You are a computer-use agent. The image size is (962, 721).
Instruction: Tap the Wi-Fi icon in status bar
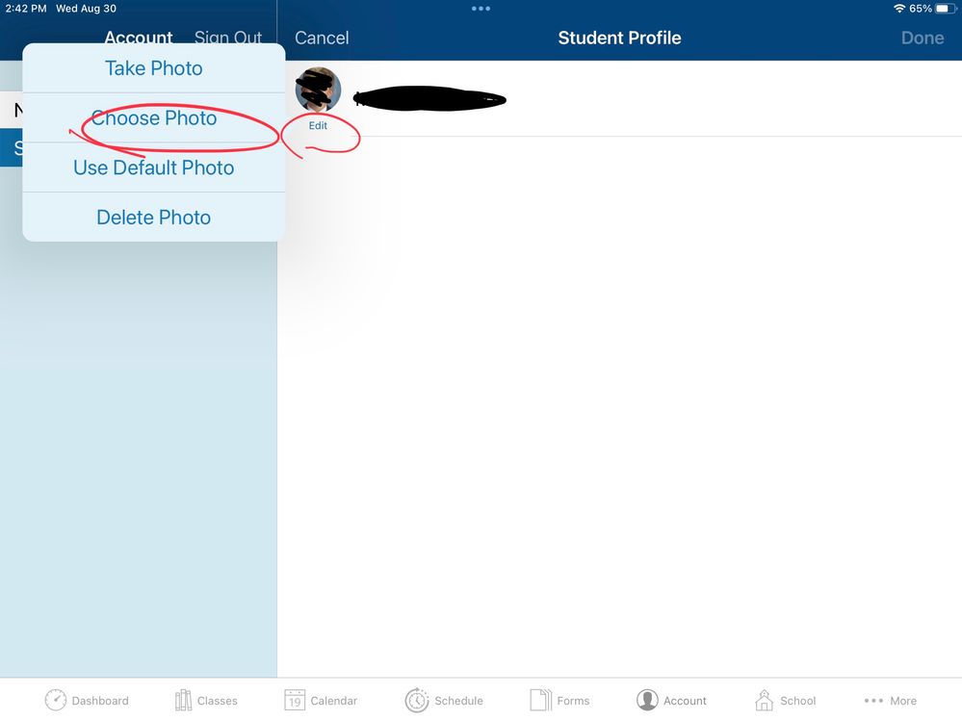pos(899,9)
